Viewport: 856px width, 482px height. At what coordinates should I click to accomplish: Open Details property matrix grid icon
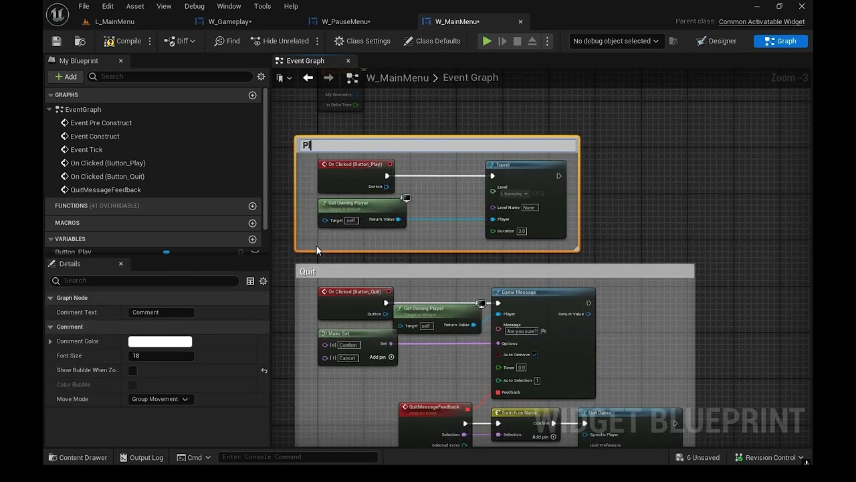pos(250,281)
